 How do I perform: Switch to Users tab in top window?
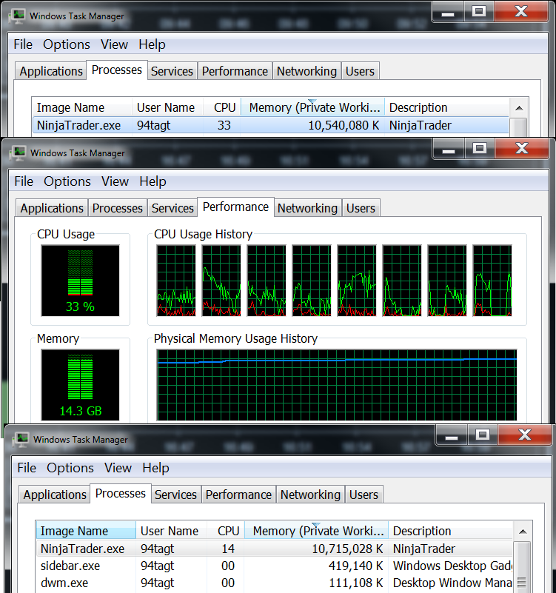coord(360,71)
